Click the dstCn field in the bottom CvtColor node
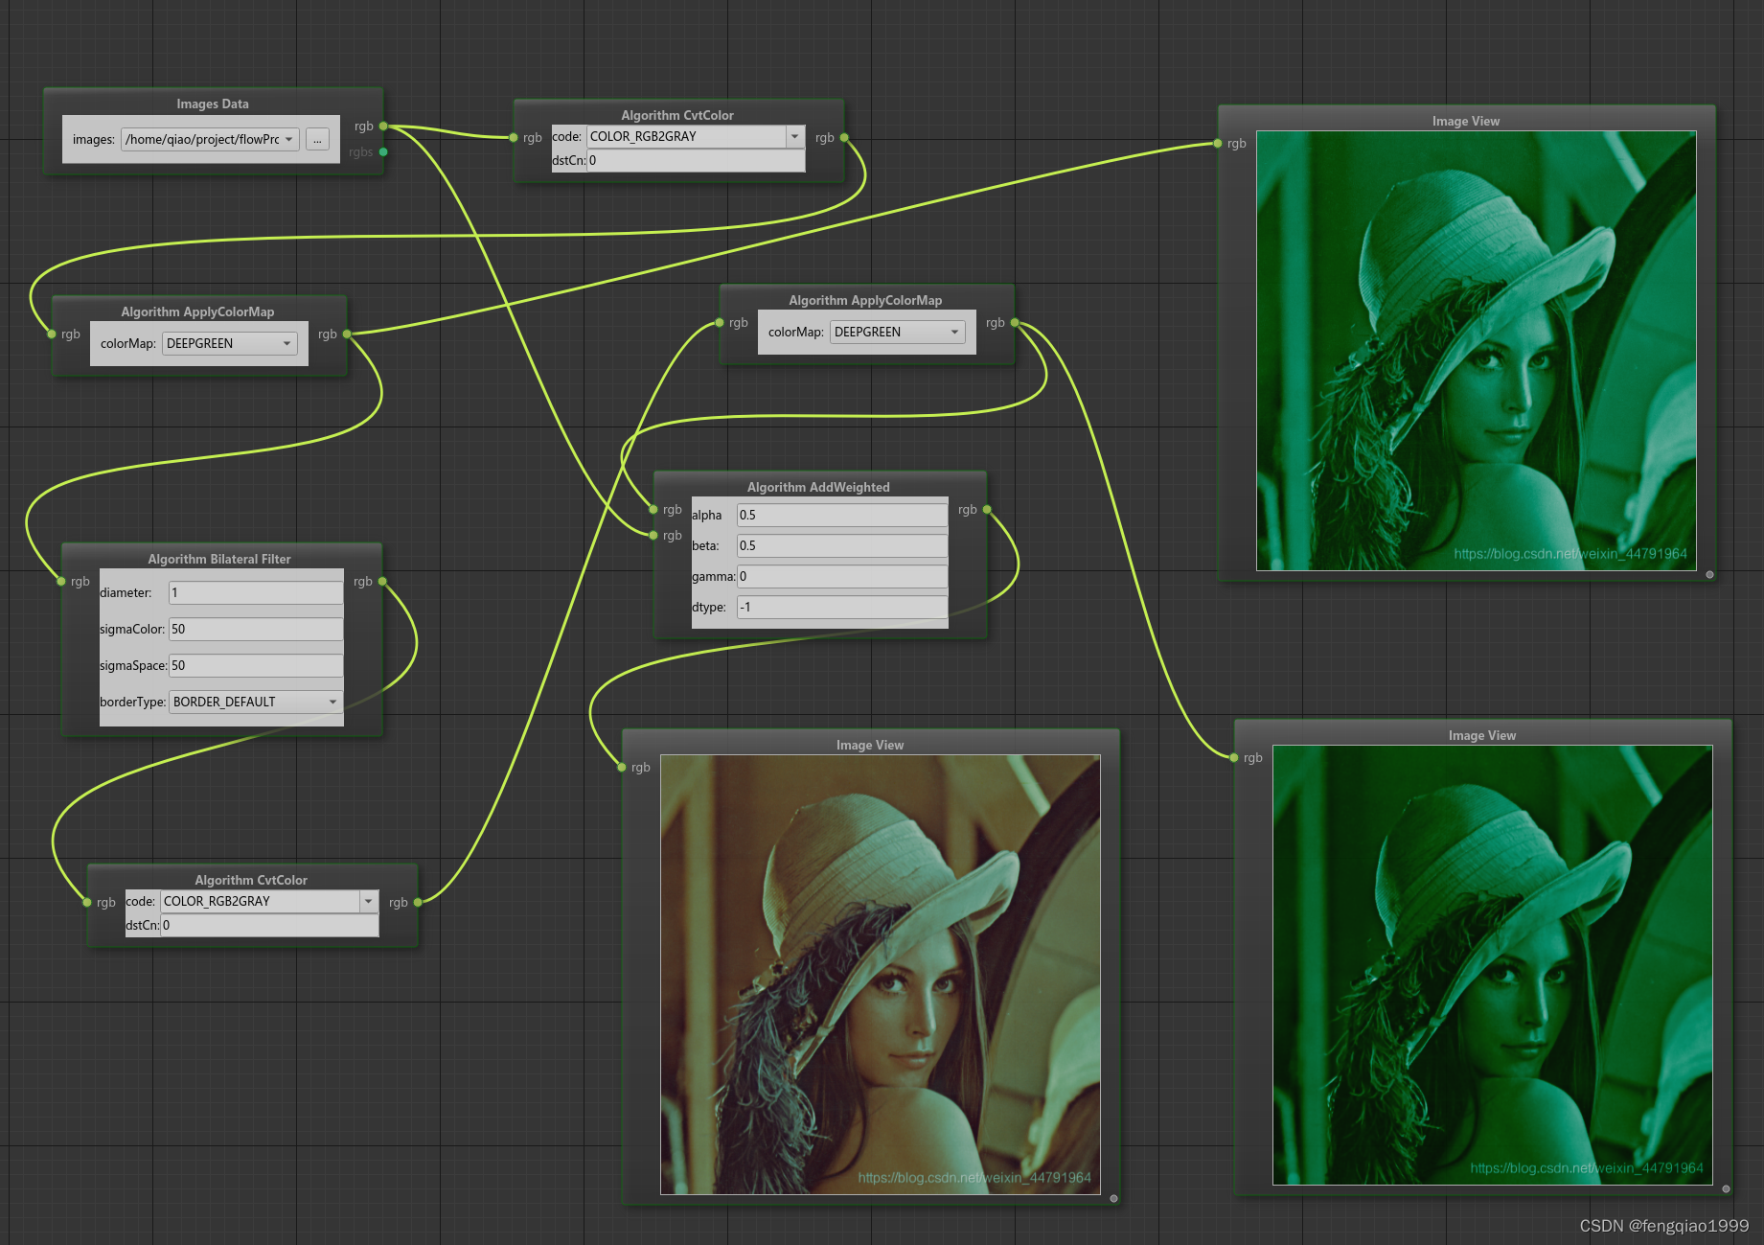 point(269,925)
